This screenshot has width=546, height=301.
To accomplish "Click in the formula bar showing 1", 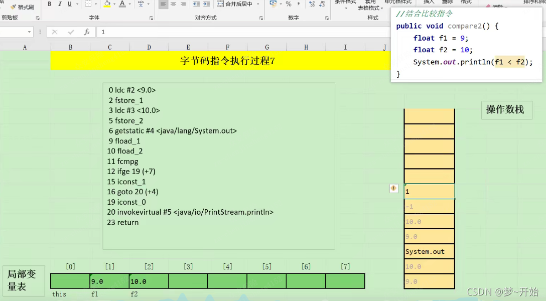I will 244,32.
